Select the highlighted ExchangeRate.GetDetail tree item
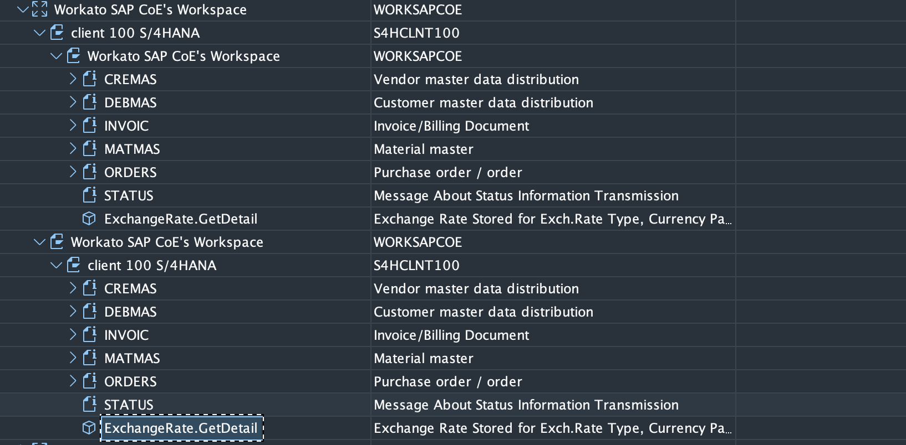906x445 pixels. 181,428
